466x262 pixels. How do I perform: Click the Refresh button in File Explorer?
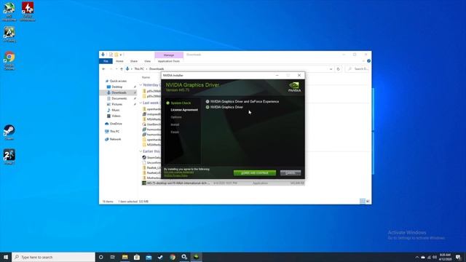point(338,69)
